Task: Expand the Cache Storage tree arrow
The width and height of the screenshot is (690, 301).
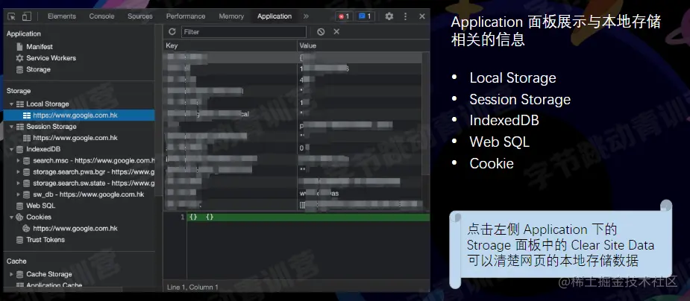Action: coord(11,274)
